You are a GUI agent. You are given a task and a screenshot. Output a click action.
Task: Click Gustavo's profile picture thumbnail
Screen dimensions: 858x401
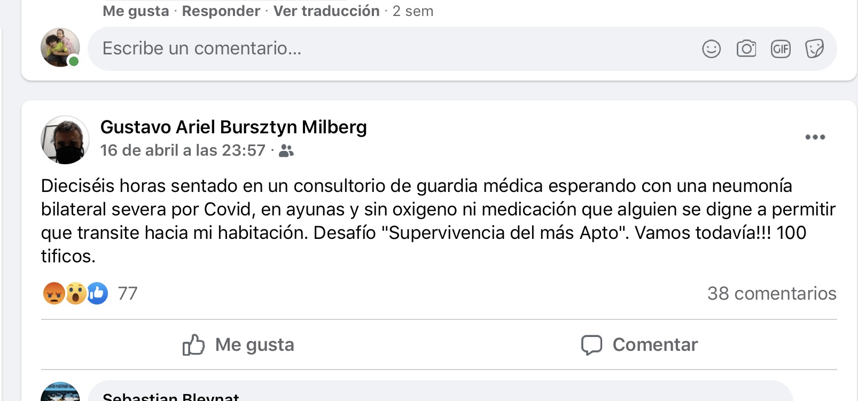tap(65, 140)
